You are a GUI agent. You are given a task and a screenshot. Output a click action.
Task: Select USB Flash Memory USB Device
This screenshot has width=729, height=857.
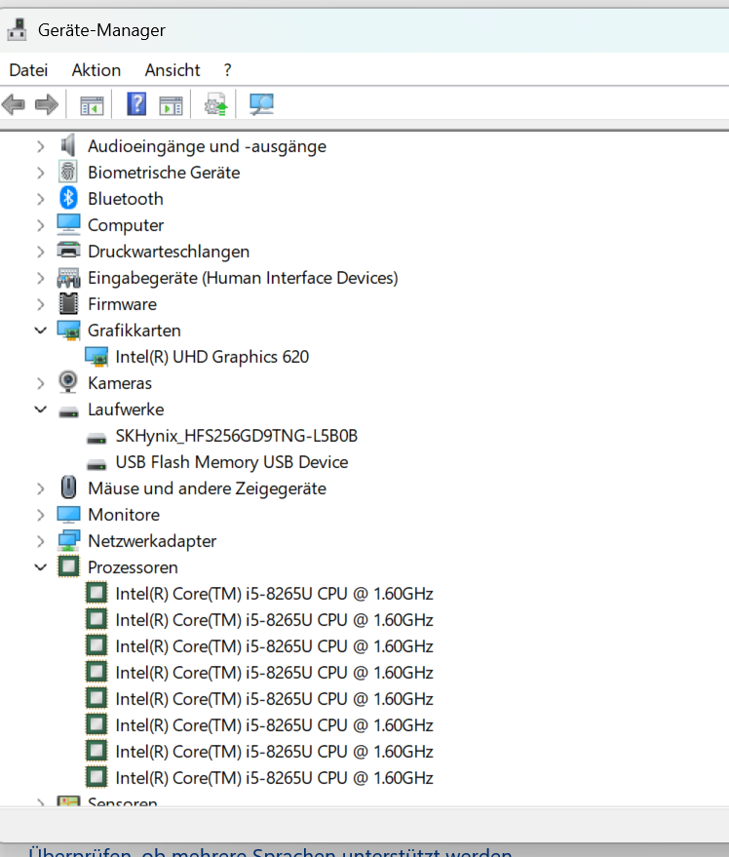(232, 462)
